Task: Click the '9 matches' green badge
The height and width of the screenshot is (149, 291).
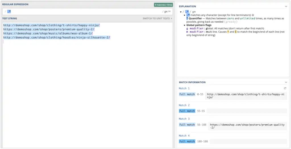Action: pos(163,5)
